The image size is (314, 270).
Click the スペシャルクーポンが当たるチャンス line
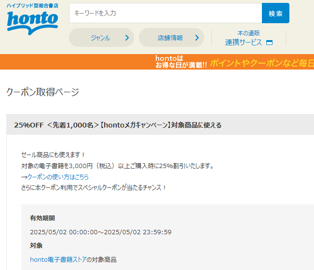click(x=94, y=188)
